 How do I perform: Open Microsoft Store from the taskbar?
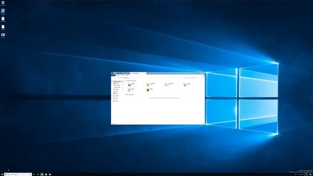(x=46, y=175)
